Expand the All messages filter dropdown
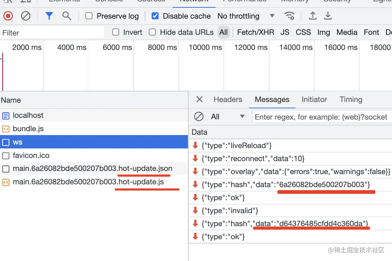 pos(228,116)
